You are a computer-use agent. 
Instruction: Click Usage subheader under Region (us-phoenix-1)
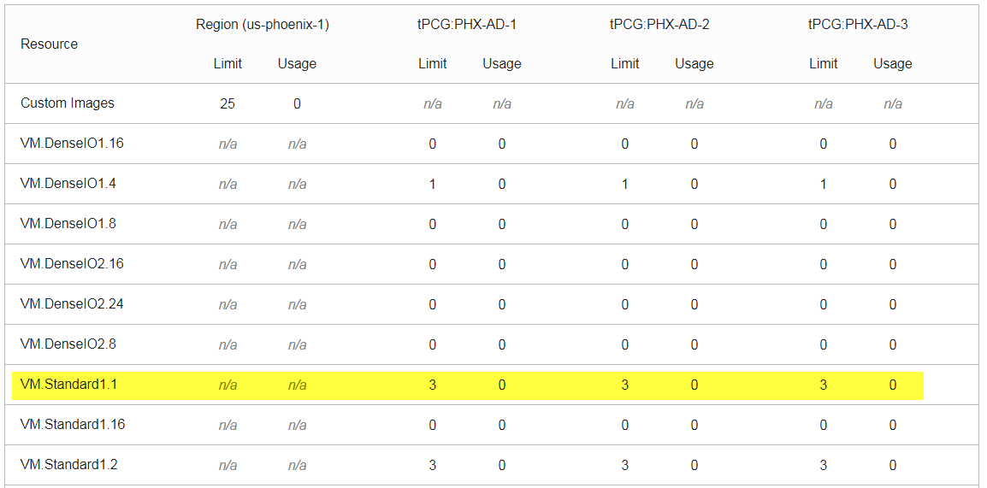pyautogui.click(x=297, y=64)
